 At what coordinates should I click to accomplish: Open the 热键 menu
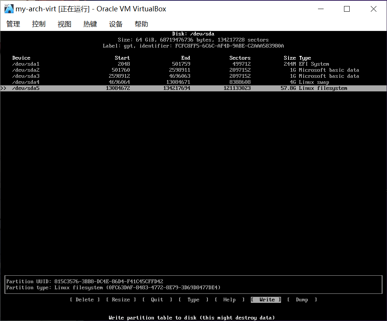point(90,24)
